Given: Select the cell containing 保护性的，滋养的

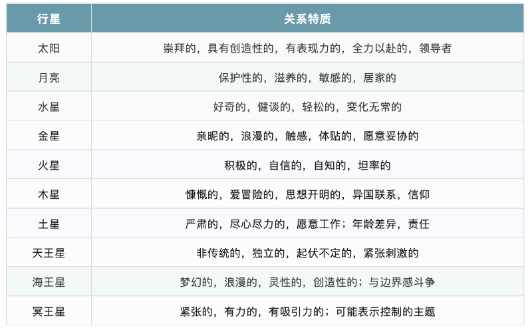Looking at the screenshot, I should pyautogui.click(x=307, y=78).
